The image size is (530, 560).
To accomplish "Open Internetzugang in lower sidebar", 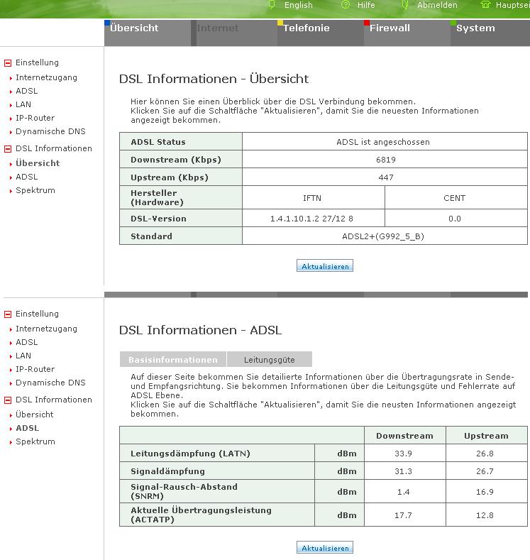I will [46, 329].
